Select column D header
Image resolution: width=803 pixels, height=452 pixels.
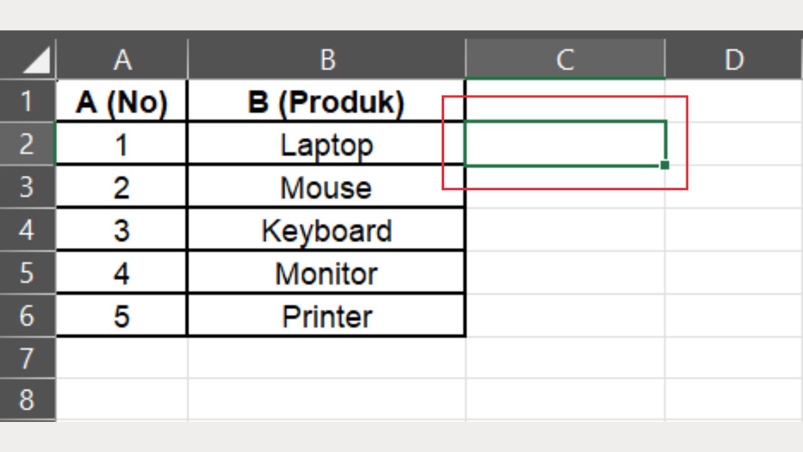pos(733,60)
